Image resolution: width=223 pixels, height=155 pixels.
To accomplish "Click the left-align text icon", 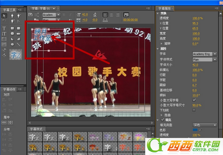I will (x=105, y=15).
